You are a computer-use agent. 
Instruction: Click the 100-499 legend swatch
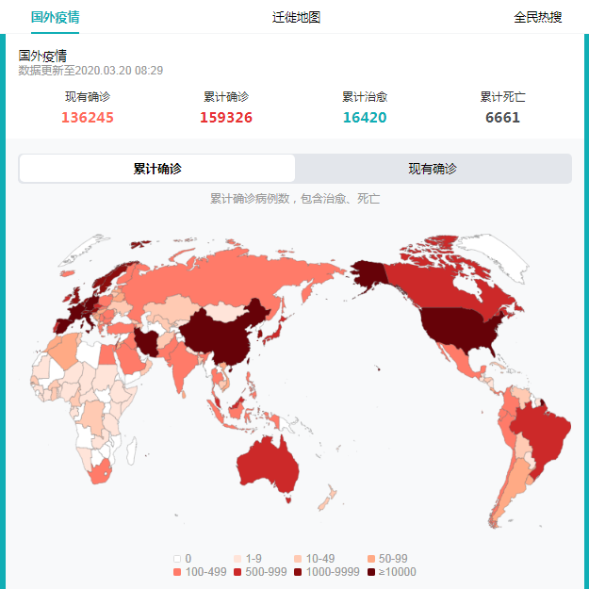[177, 572]
